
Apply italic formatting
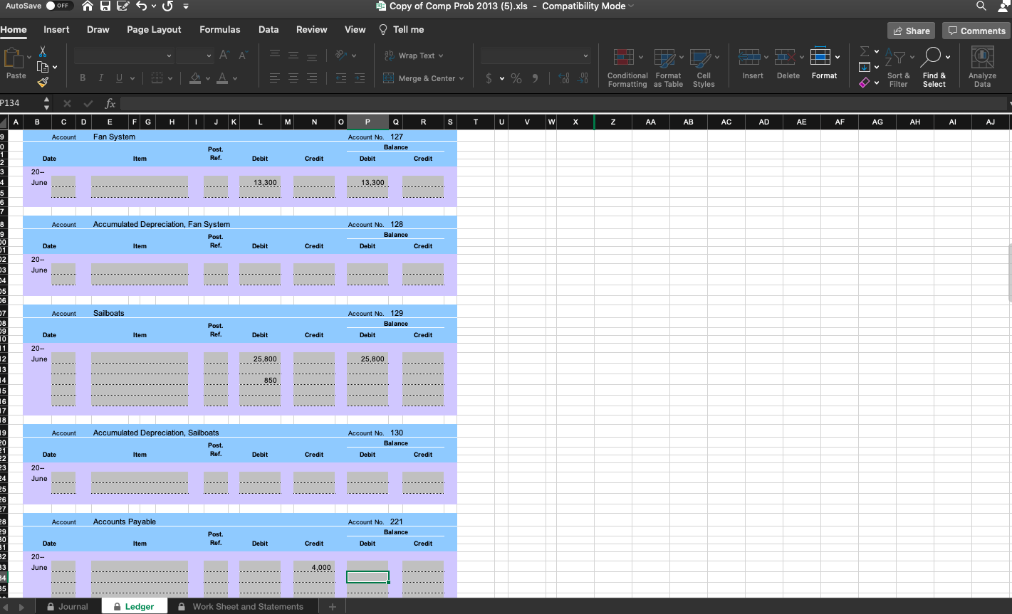point(99,77)
